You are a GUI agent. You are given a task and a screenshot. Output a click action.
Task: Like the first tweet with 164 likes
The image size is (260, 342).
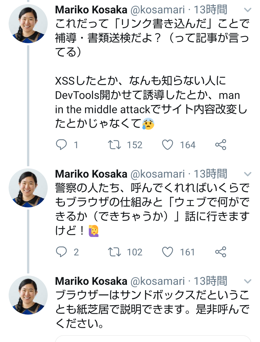pyautogui.click(x=168, y=145)
